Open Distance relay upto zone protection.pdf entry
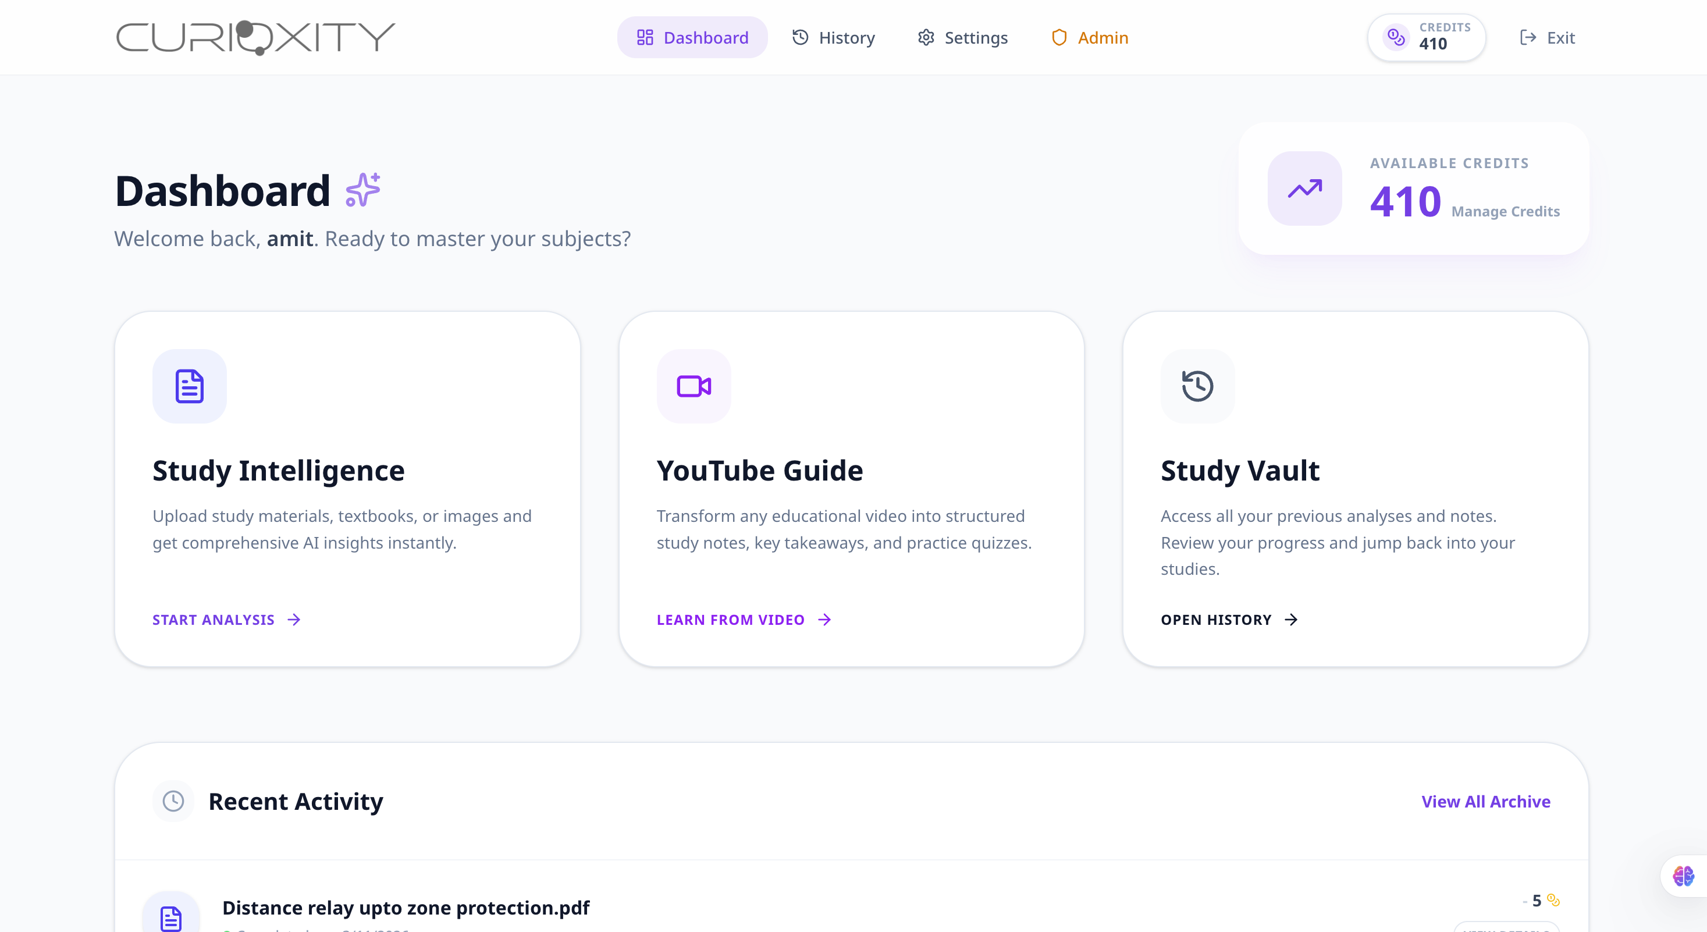The height and width of the screenshot is (932, 1707). [406, 907]
